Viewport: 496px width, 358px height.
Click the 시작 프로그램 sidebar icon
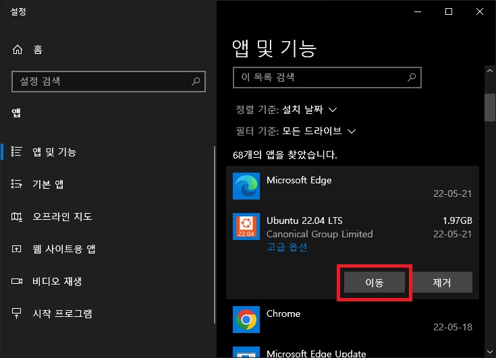pos(16,314)
